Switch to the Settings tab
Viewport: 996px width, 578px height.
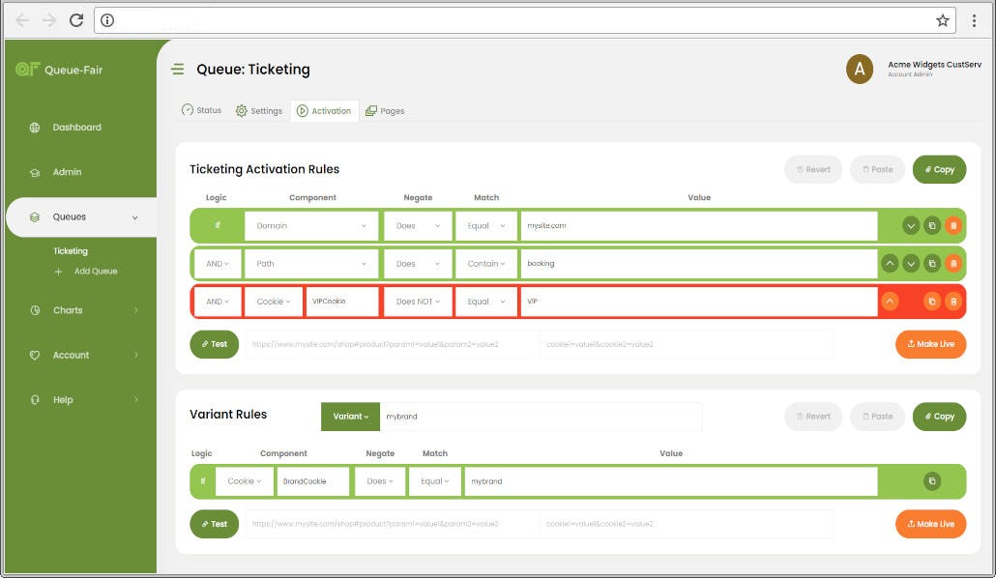258,110
